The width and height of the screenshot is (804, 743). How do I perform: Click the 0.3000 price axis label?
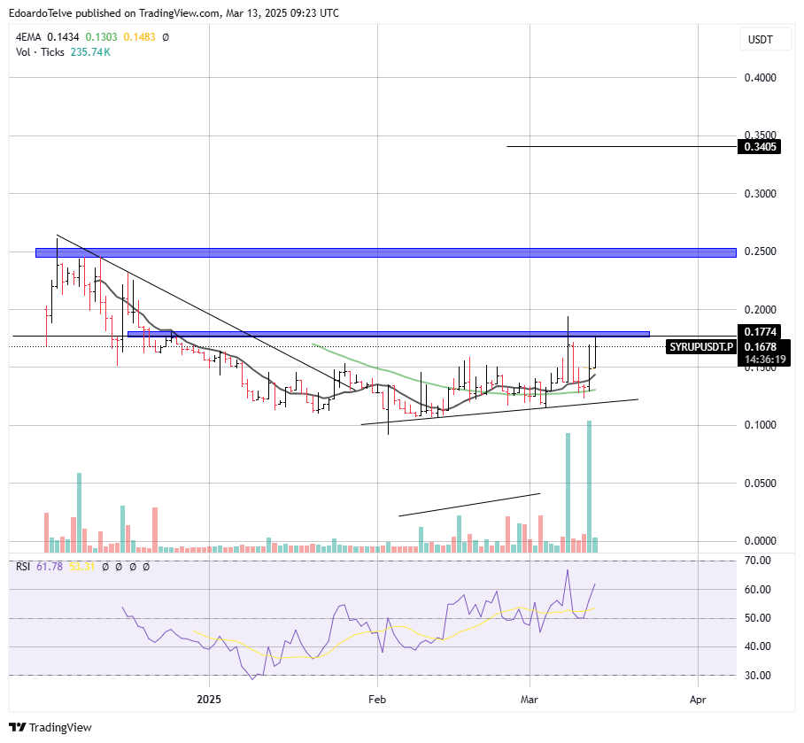pyautogui.click(x=760, y=193)
